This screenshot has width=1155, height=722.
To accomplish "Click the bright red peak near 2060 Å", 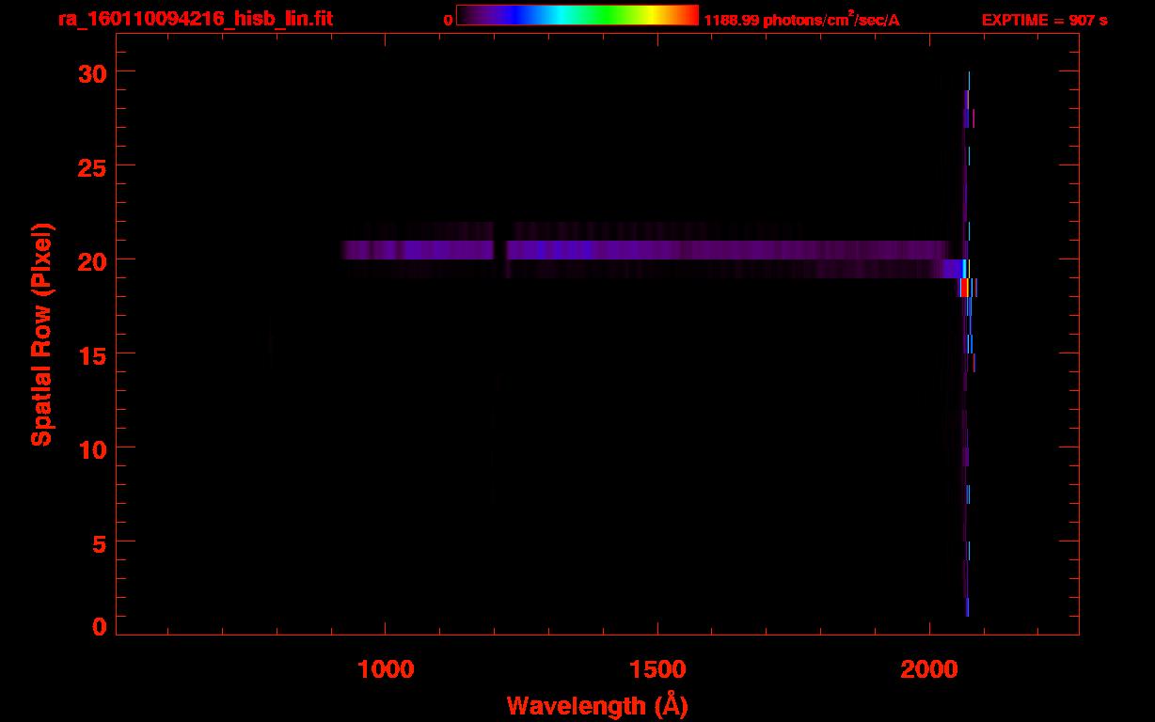I will pyautogui.click(x=964, y=288).
